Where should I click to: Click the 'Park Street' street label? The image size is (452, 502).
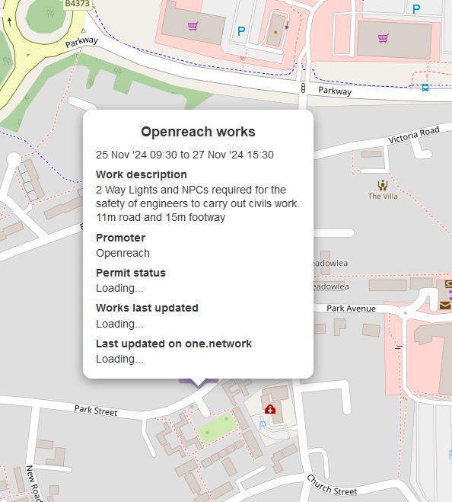pos(96,411)
